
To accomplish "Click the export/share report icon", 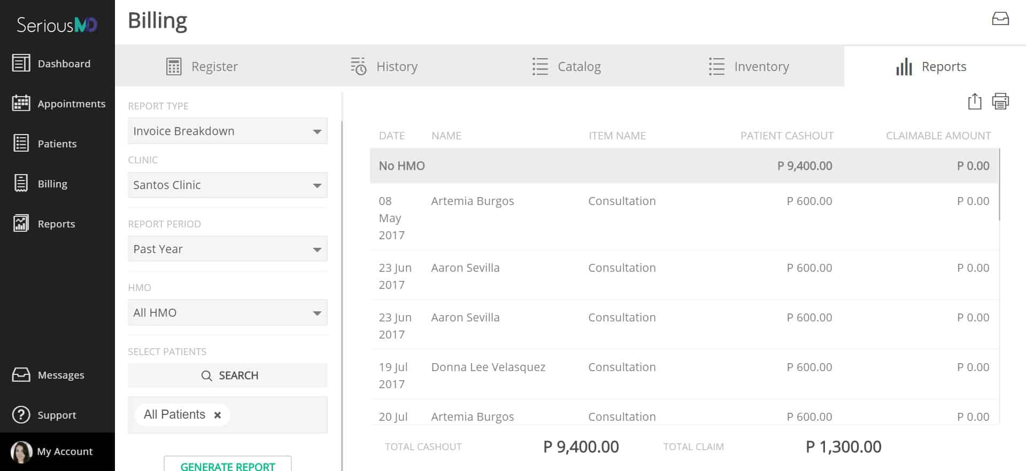I will click(975, 101).
